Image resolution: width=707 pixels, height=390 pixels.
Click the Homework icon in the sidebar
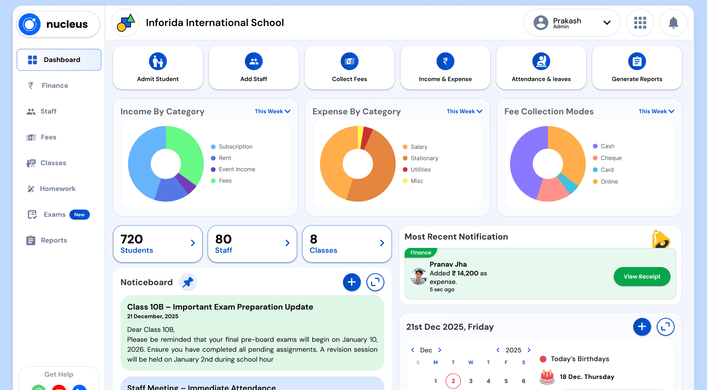(32, 189)
